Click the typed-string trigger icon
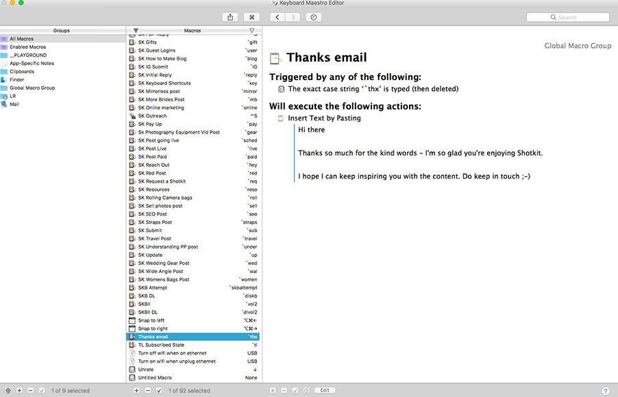 click(281, 89)
